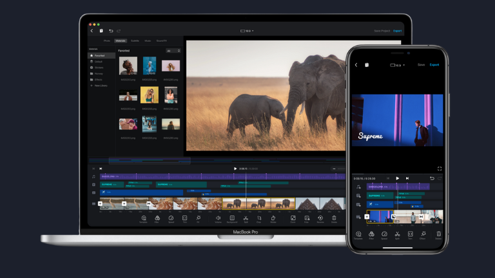
Task: Select the Filter tool in MacBook toolbar
Action: point(157,219)
